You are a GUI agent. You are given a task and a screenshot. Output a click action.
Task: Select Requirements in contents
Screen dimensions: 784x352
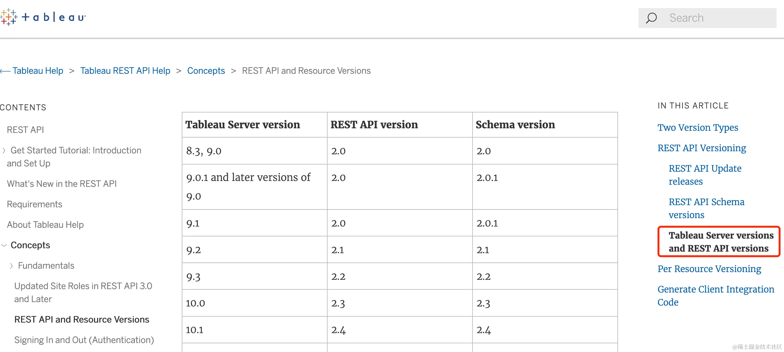click(x=34, y=204)
